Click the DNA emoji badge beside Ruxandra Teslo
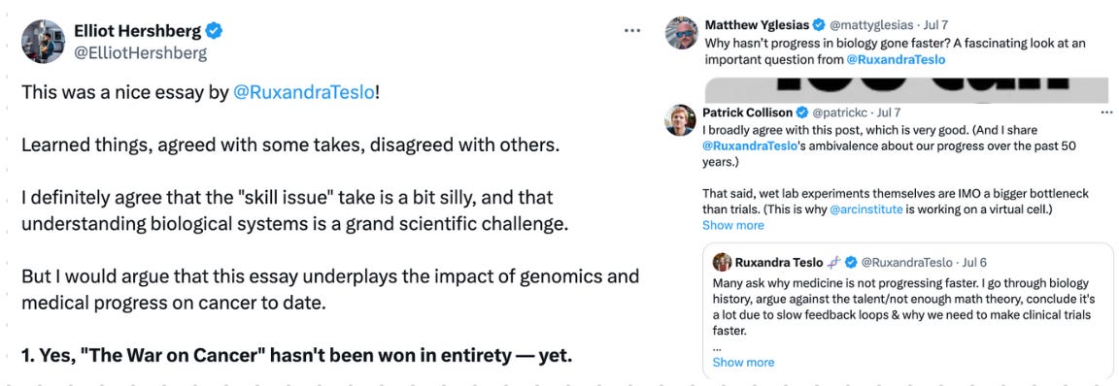Screen dimensions: 1119x386 (834, 262)
